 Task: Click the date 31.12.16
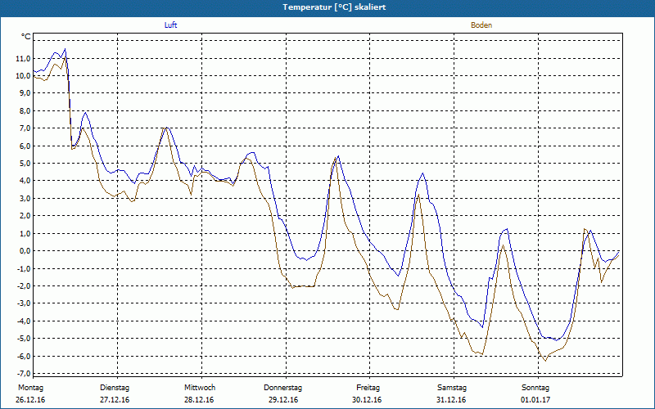[451, 400]
